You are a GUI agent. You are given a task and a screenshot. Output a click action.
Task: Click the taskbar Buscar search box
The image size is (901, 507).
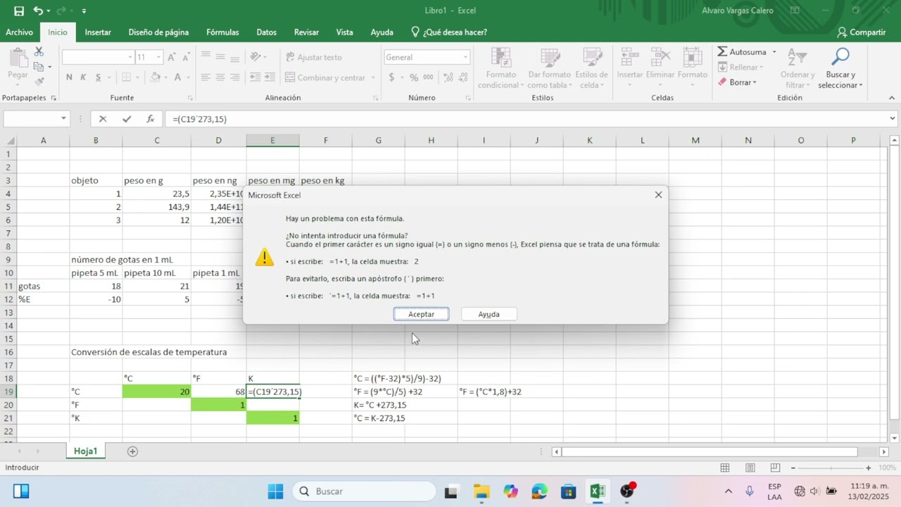[x=364, y=491]
